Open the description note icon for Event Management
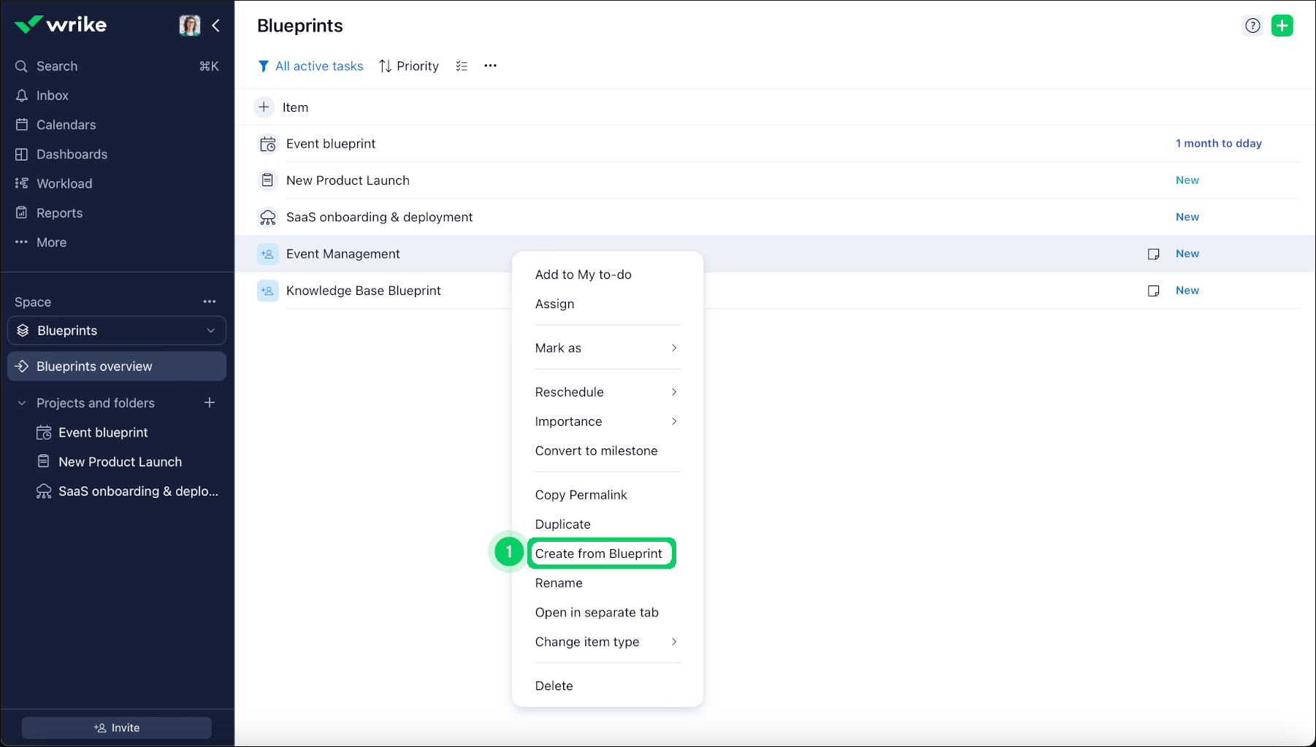The image size is (1316, 747). click(x=1153, y=254)
